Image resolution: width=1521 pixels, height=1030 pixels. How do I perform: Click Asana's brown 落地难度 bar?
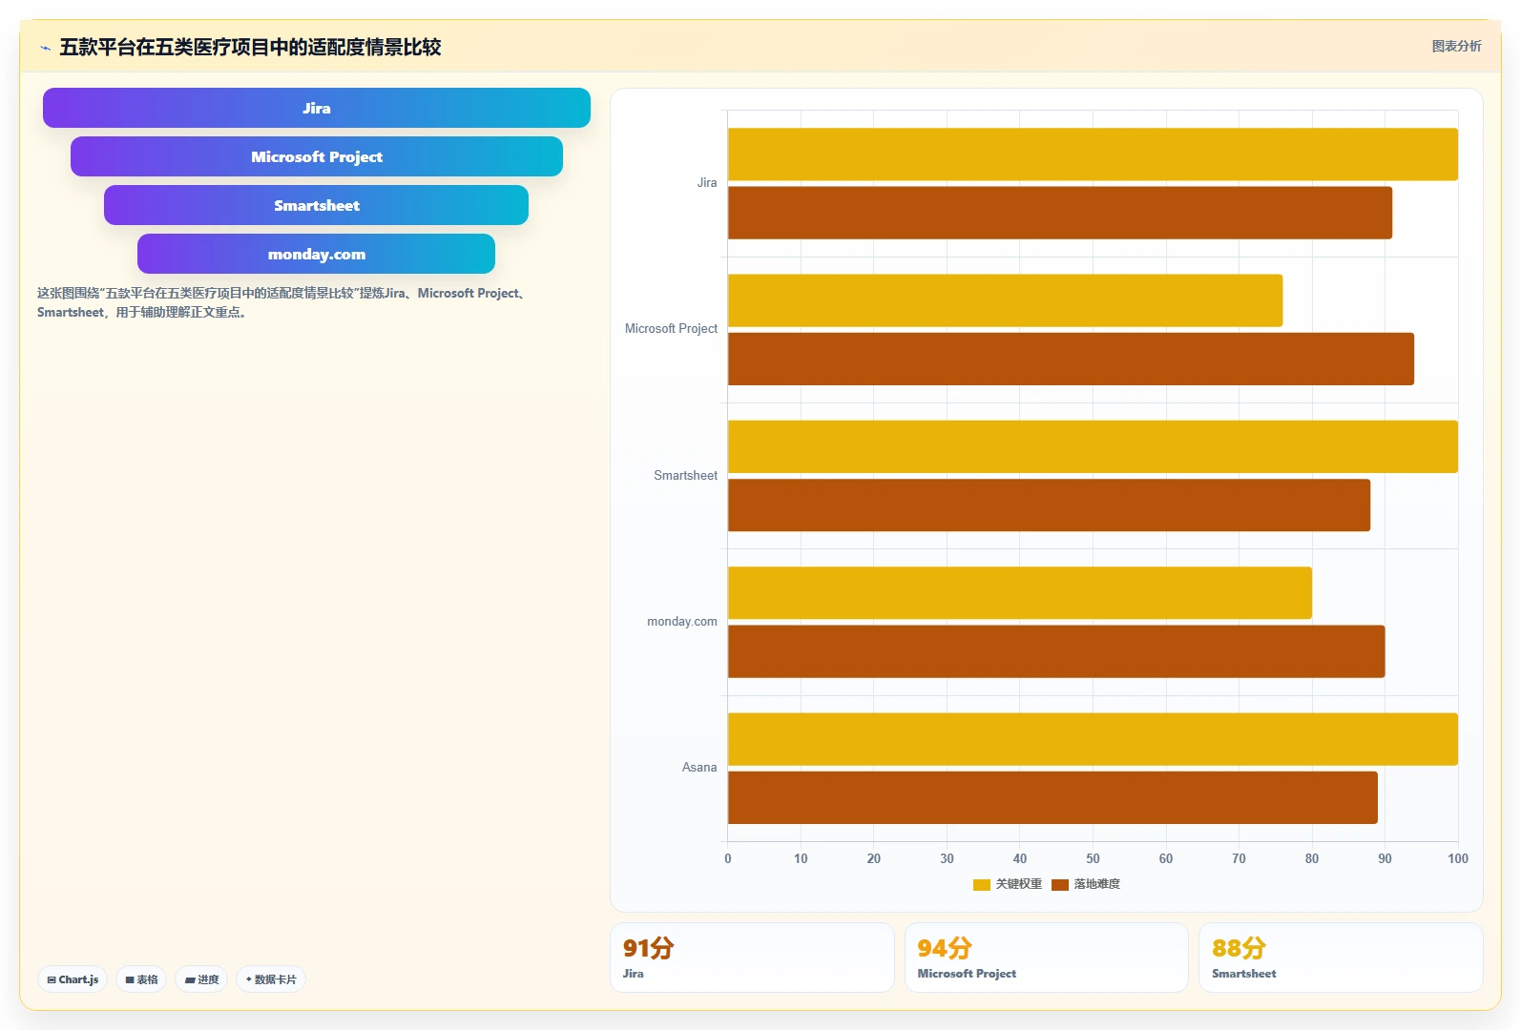point(1052,797)
